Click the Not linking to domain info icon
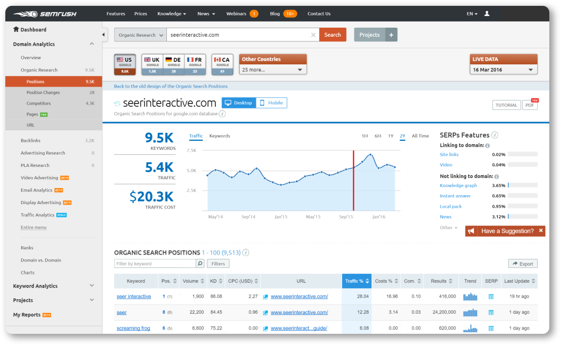The image size is (561, 345). 496,176
